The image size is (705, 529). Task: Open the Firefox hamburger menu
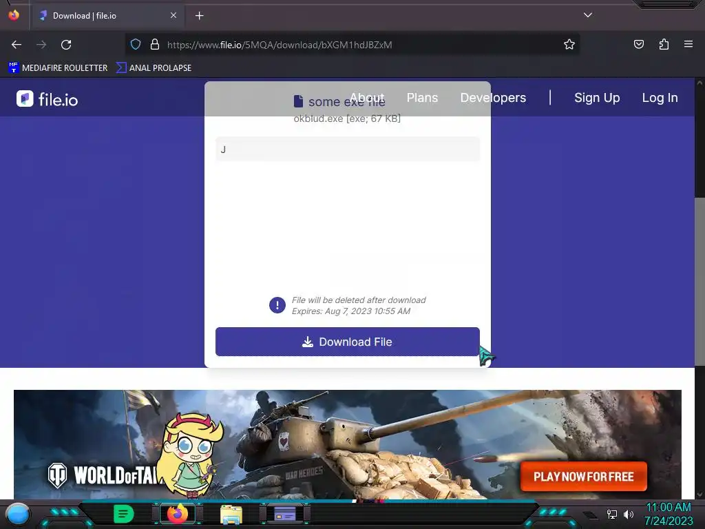click(688, 44)
